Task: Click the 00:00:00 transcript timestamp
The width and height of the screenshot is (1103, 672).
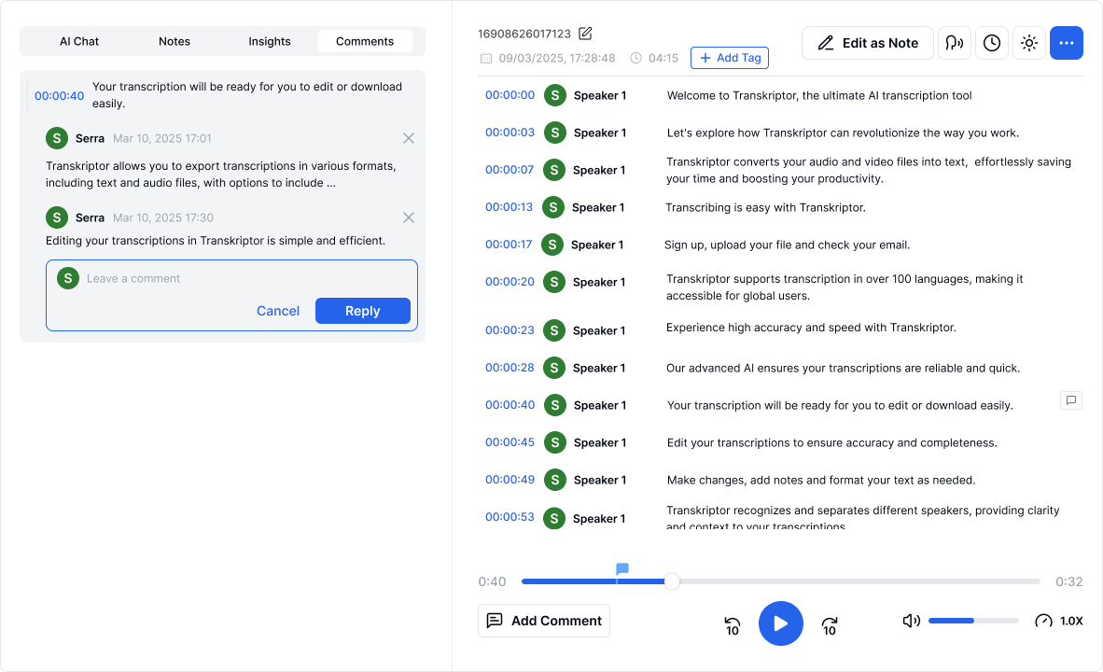Action: (x=510, y=95)
